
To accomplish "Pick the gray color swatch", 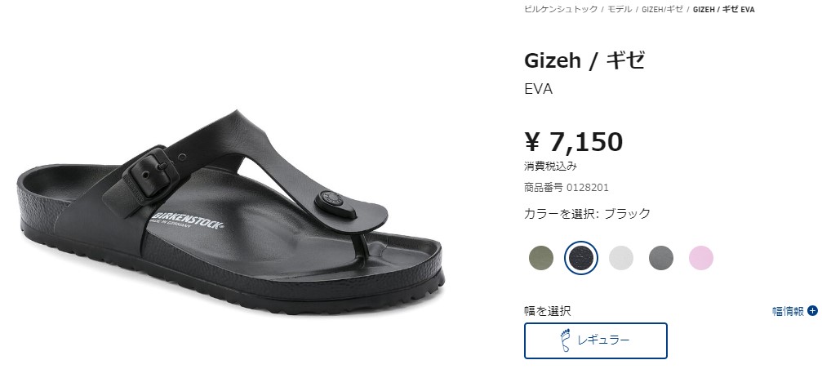I will (661, 258).
